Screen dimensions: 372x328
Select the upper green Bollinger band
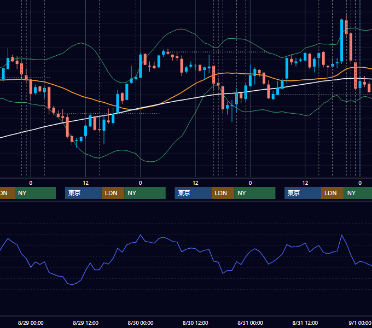click(181, 29)
